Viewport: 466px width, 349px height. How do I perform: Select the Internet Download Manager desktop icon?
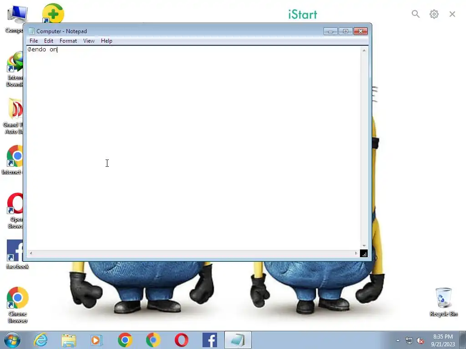[14, 69]
